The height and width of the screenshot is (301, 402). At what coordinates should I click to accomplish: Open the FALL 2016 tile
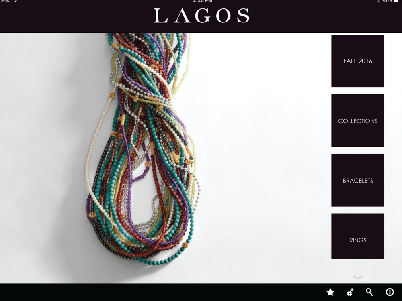[x=358, y=61]
